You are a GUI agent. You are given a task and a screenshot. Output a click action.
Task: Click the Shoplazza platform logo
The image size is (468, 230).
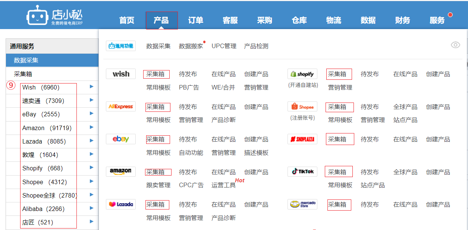[x=302, y=139]
